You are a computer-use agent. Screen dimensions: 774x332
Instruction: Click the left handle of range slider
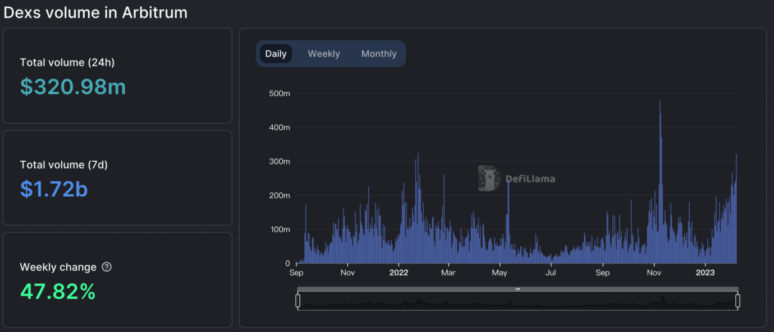298,301
